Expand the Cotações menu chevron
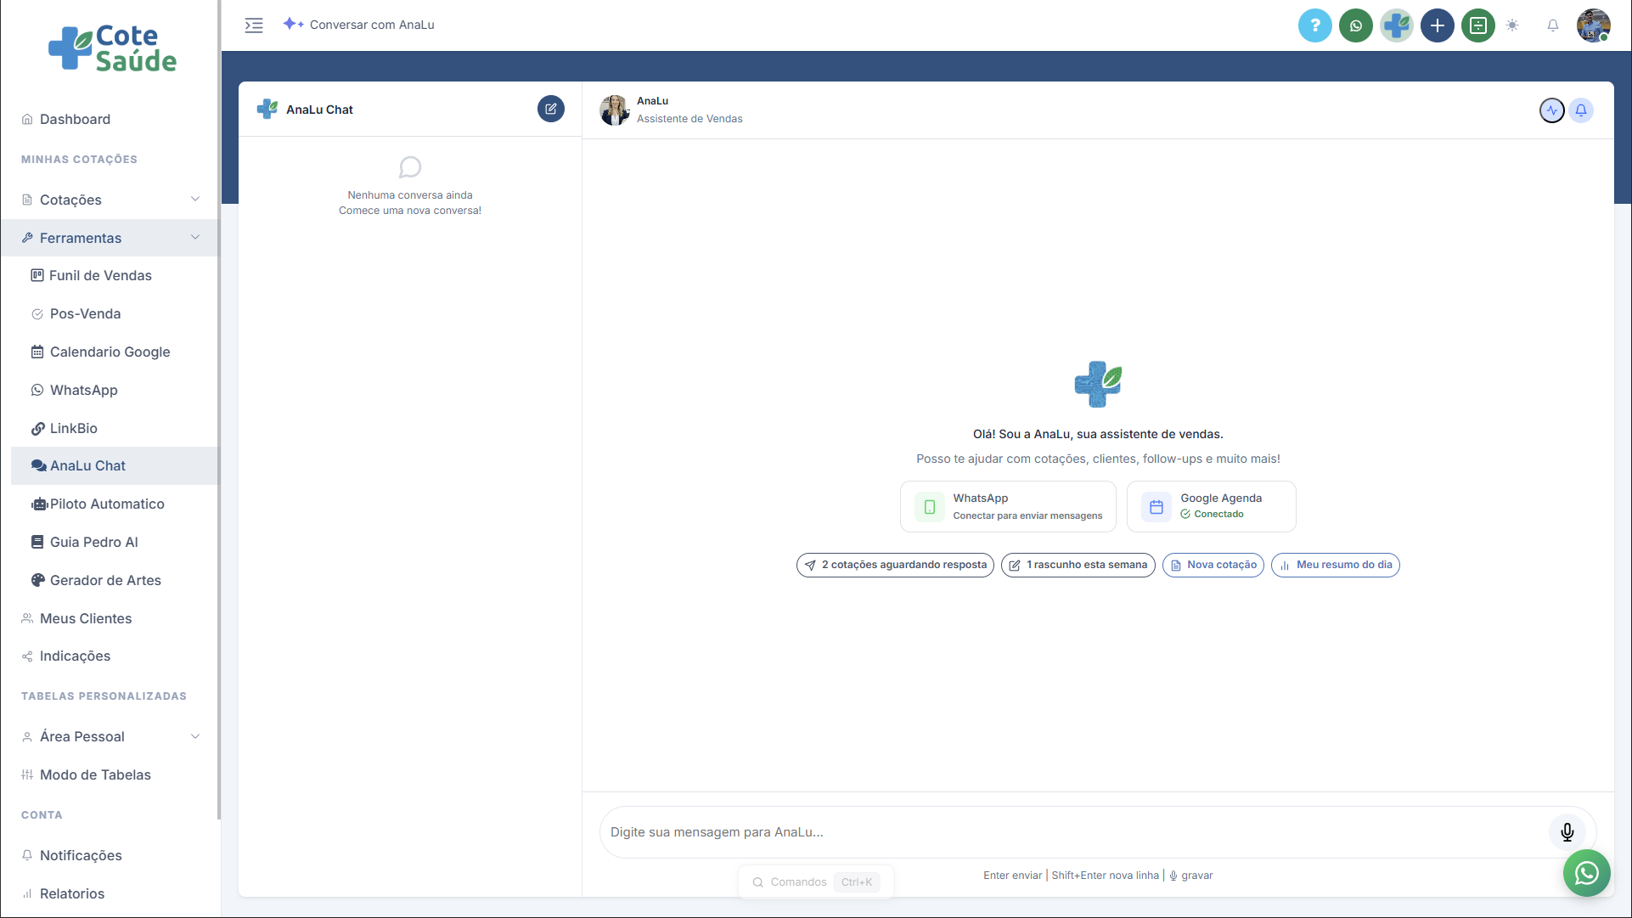Screen dimensions: 1632x918 [195, 200]
